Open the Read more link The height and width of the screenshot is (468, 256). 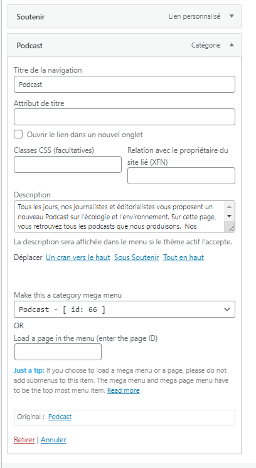tap(123, 390)
